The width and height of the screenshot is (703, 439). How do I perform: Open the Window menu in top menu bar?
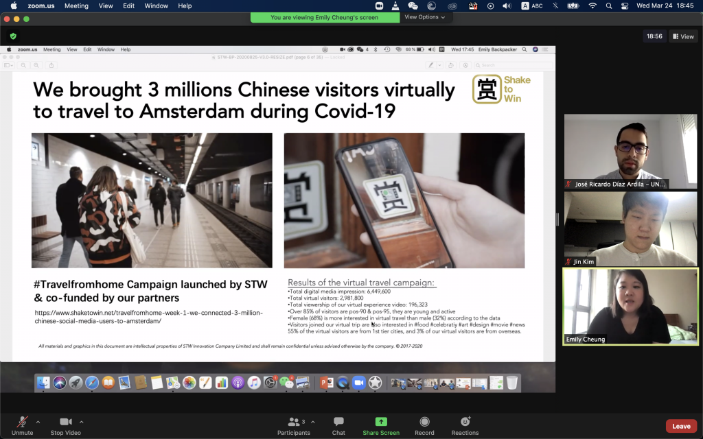(x=156, y=5)
